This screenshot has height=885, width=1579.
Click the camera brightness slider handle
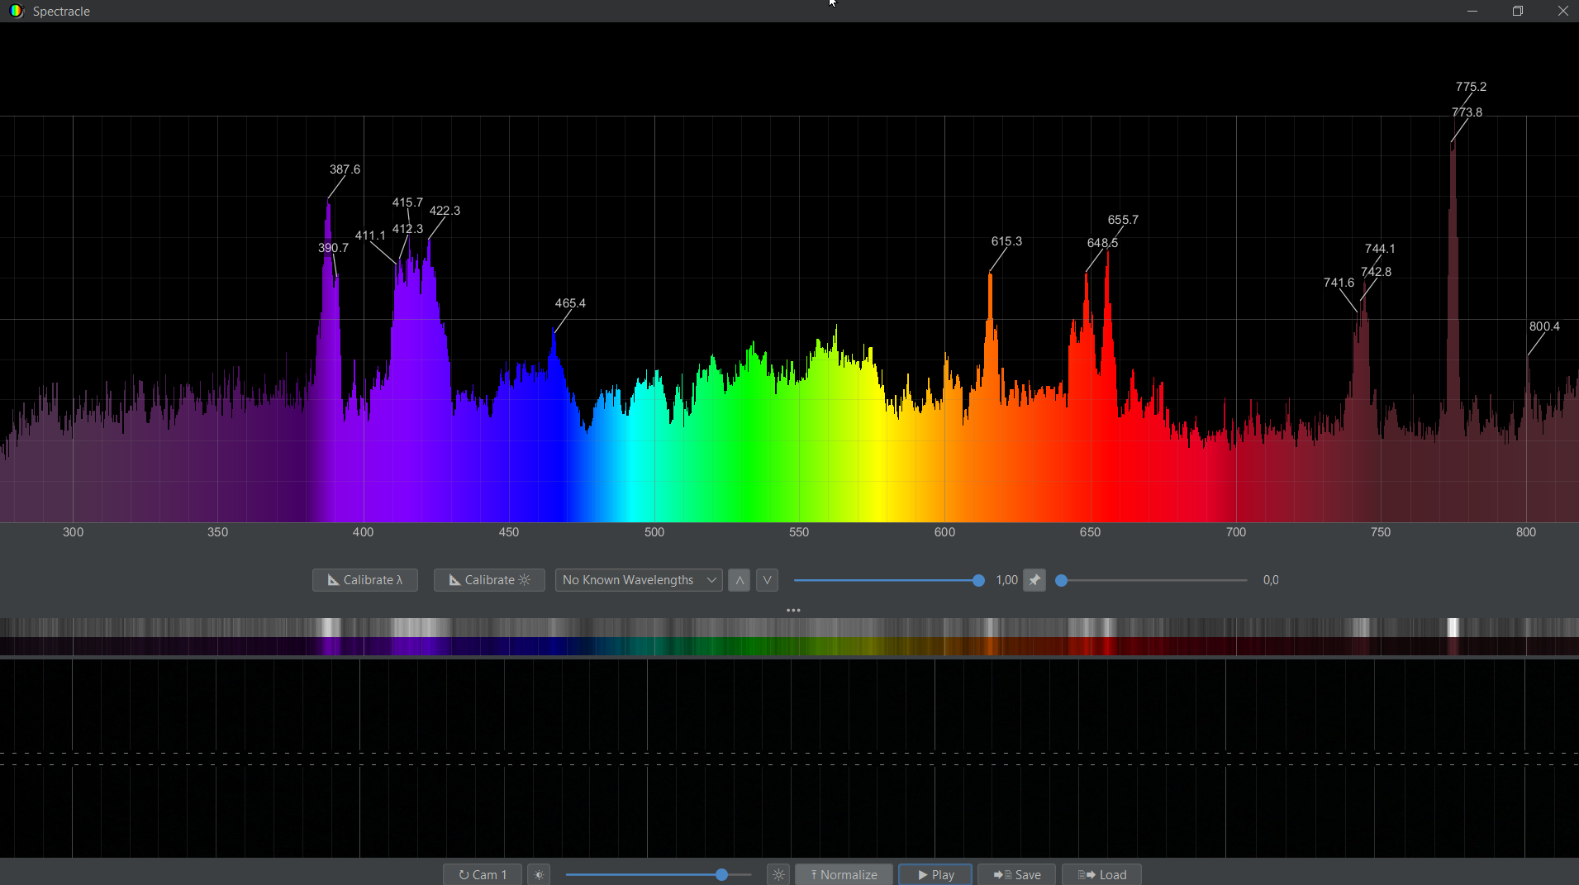pos(721,874)
